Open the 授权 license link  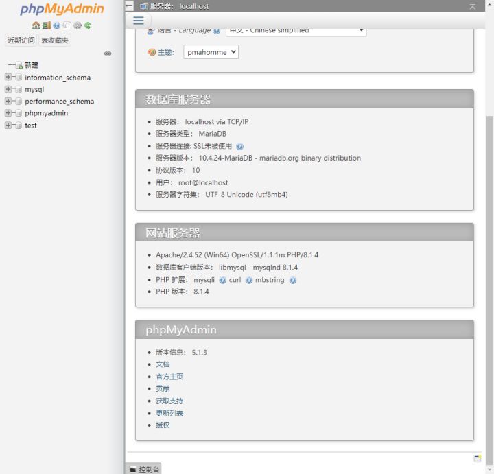[163, 425]
